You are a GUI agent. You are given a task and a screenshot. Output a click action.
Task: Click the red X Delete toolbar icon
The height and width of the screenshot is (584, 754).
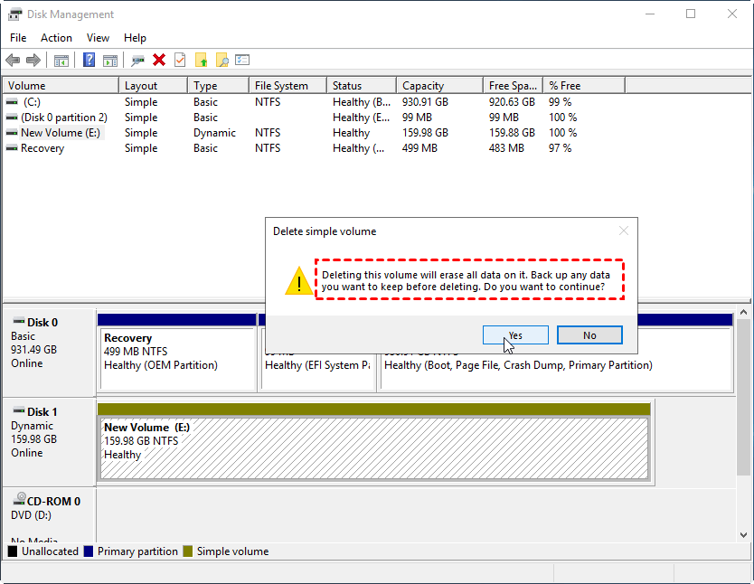[159, 60]
